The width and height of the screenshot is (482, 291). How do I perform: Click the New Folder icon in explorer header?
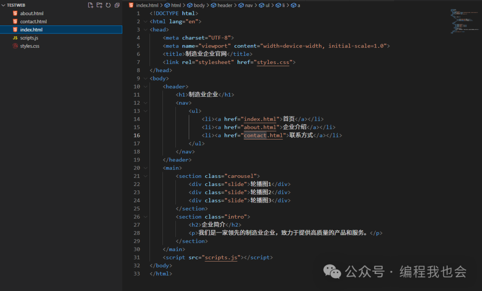coord(99,5)
